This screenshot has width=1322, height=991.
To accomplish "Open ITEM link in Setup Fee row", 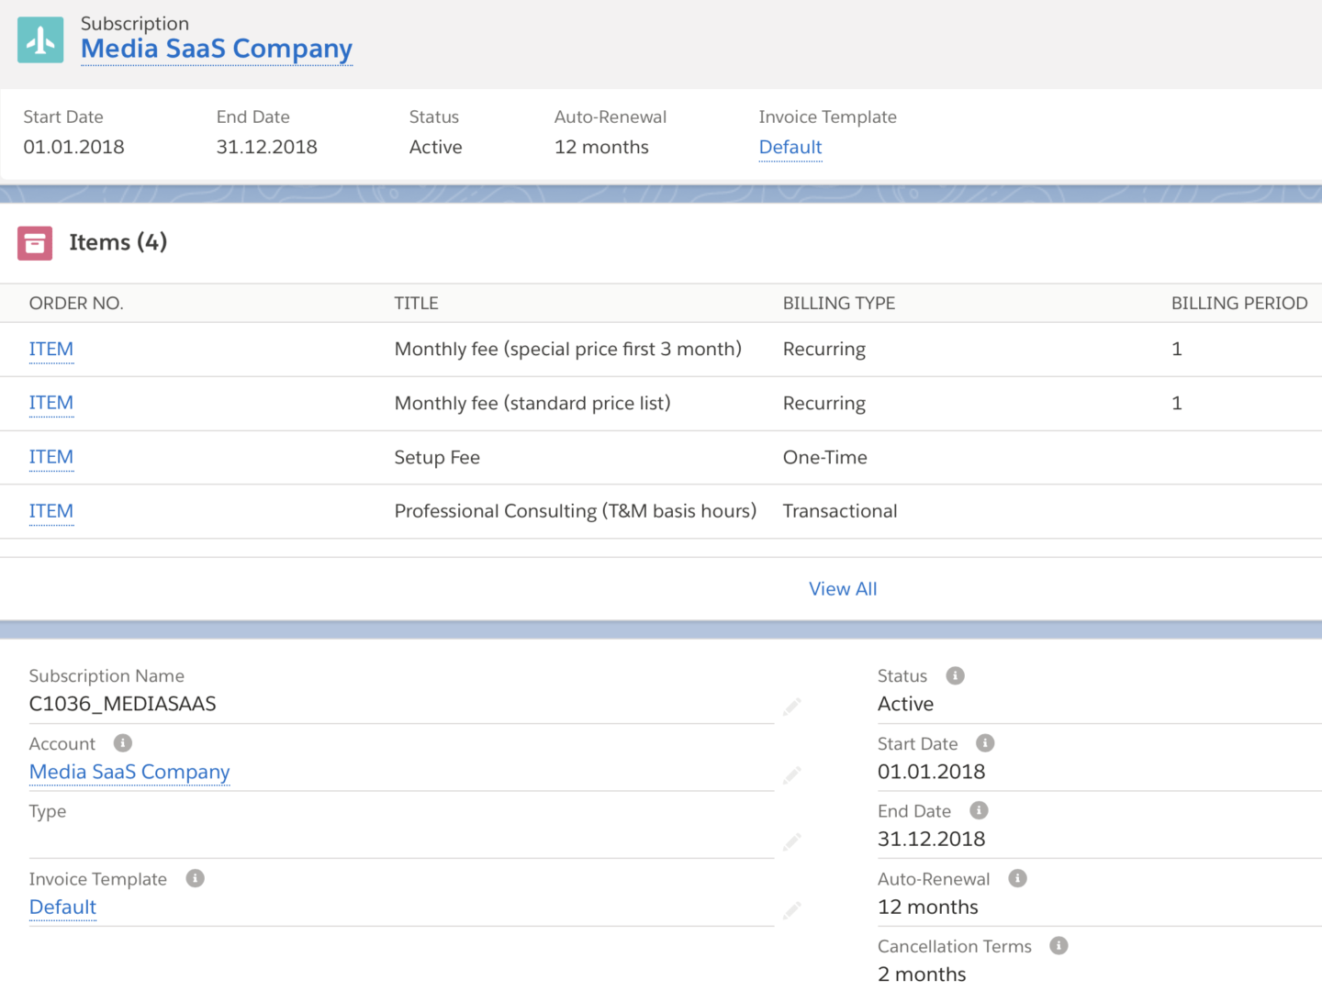I will pyautogui.click(x=51, y=457).
